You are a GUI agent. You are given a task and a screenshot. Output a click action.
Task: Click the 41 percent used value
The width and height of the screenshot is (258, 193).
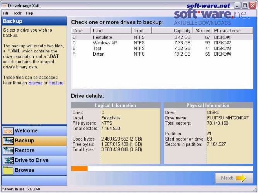(208, 49)
